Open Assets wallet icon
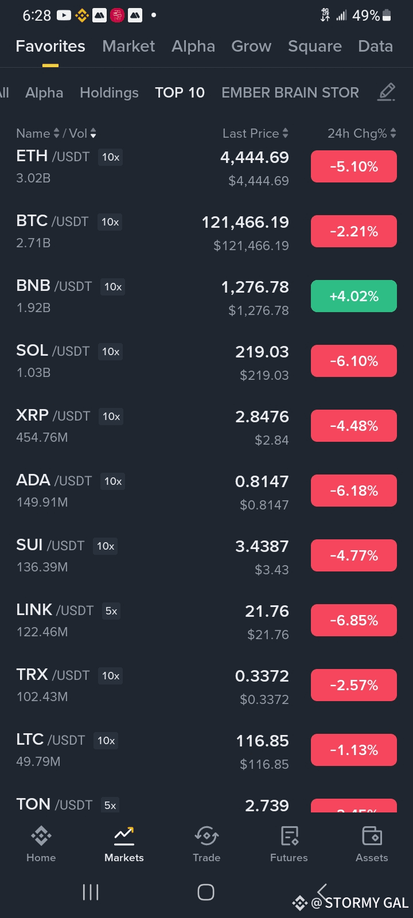The width and height of the screenshot is (413, 918). click(x=372, y=837)
